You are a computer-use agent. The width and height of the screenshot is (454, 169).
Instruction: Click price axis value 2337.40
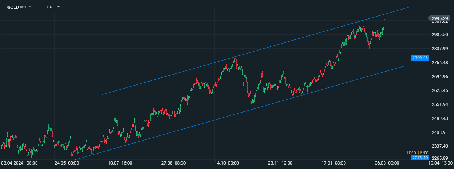440,146
